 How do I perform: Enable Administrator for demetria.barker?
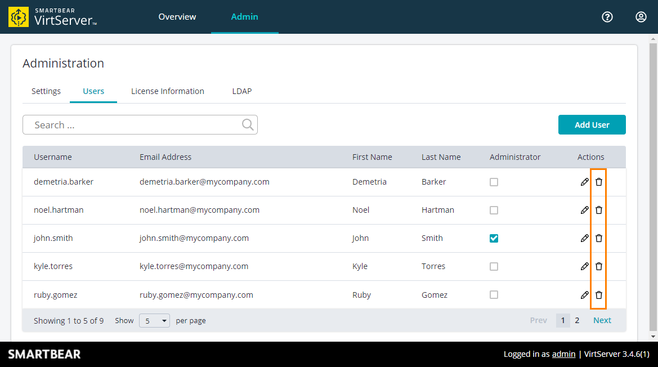494,181
